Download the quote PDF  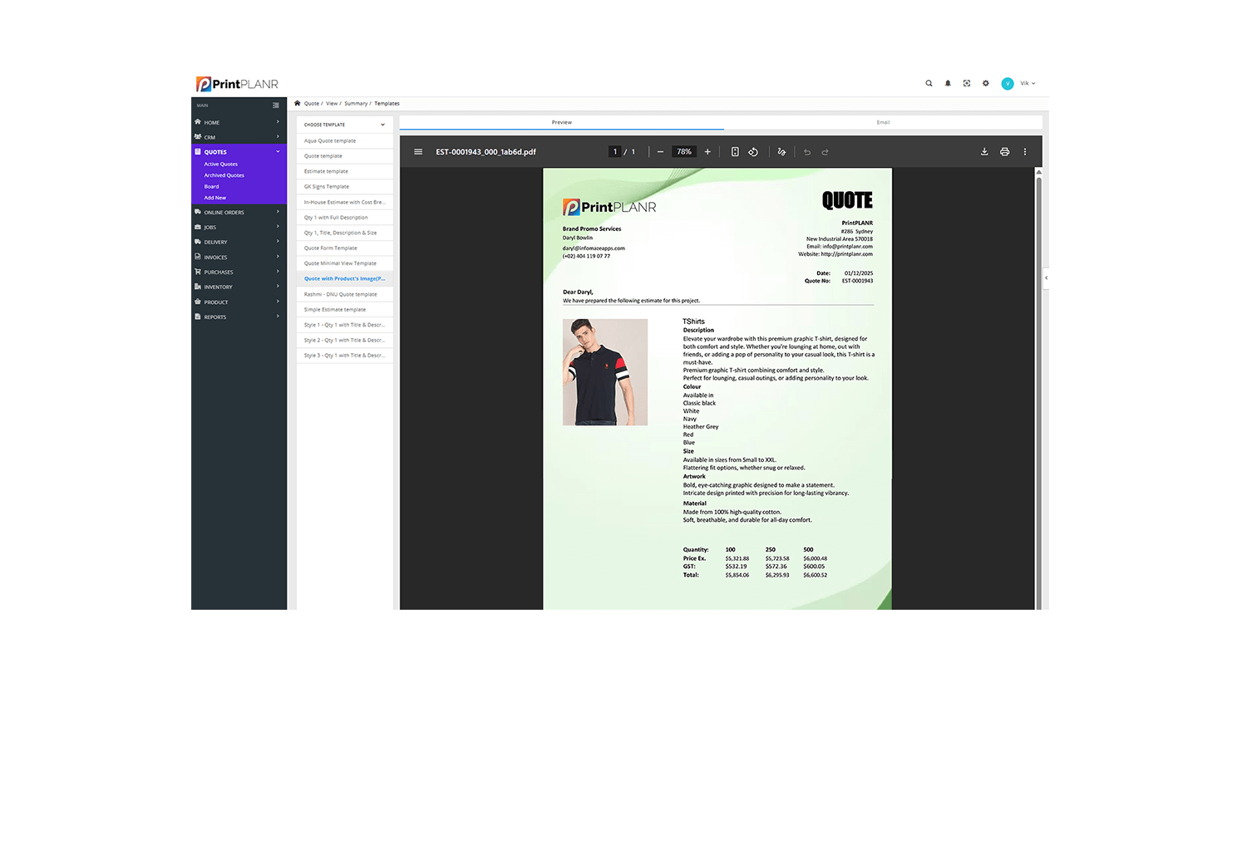coord(984,152)
